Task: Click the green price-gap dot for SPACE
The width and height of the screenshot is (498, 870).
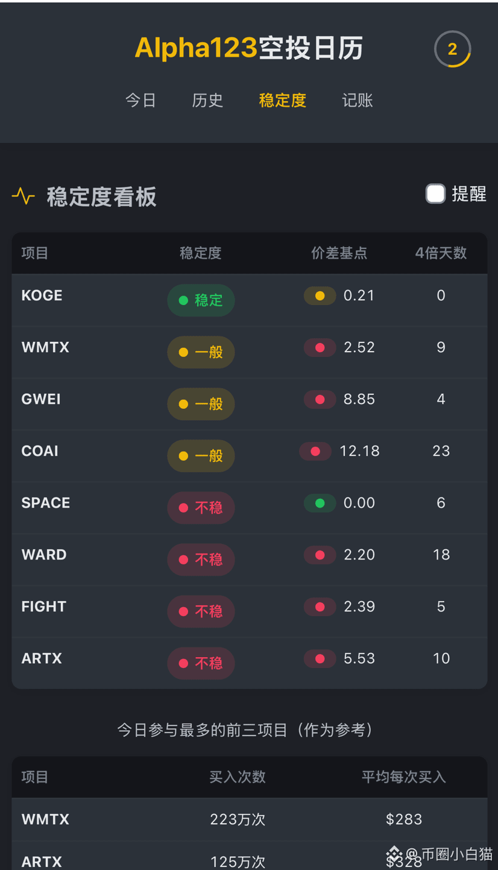Action: (320, 503)
